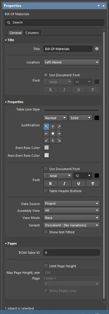109x314 pixels.
Task: Open the Location Left-Above dropdown
Action: 72,62
